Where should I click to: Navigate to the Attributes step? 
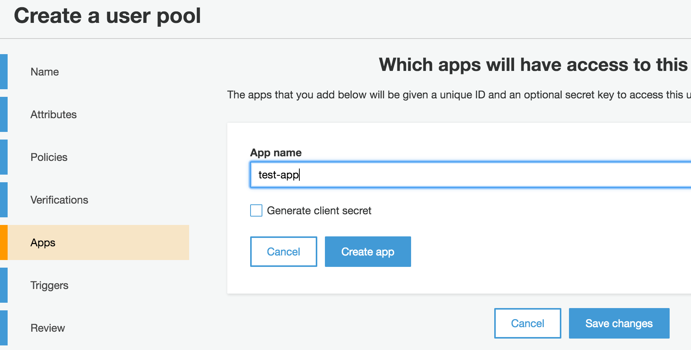coord(54,114)
